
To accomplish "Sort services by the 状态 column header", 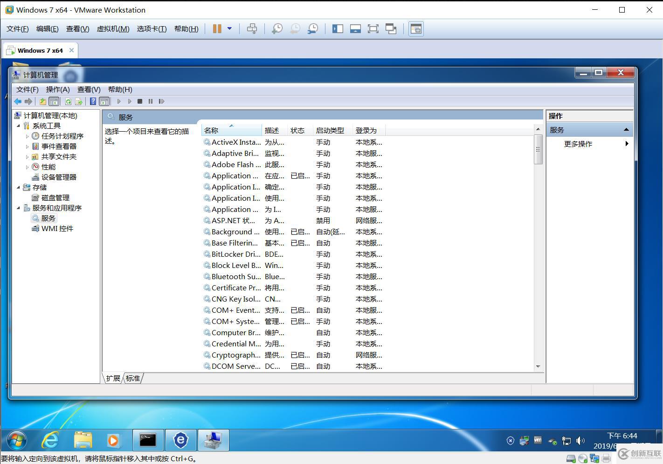I will point(300,130).
